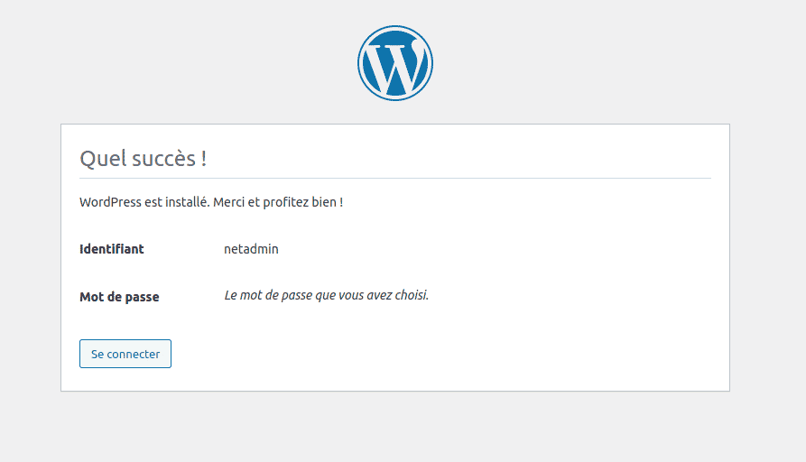Select the 'Quel succès !' heading
Image resolution: width=806 pixels, height=462 pixels.
click(144, 158)
